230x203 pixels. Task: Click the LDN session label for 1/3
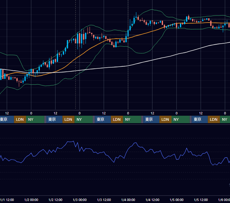pyautogui.click(x=117, y=119)
